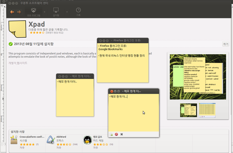The height and width of the screenshot is (153, 233).
Task: Expand the All Software dropdown arrow
Action: 44,12
